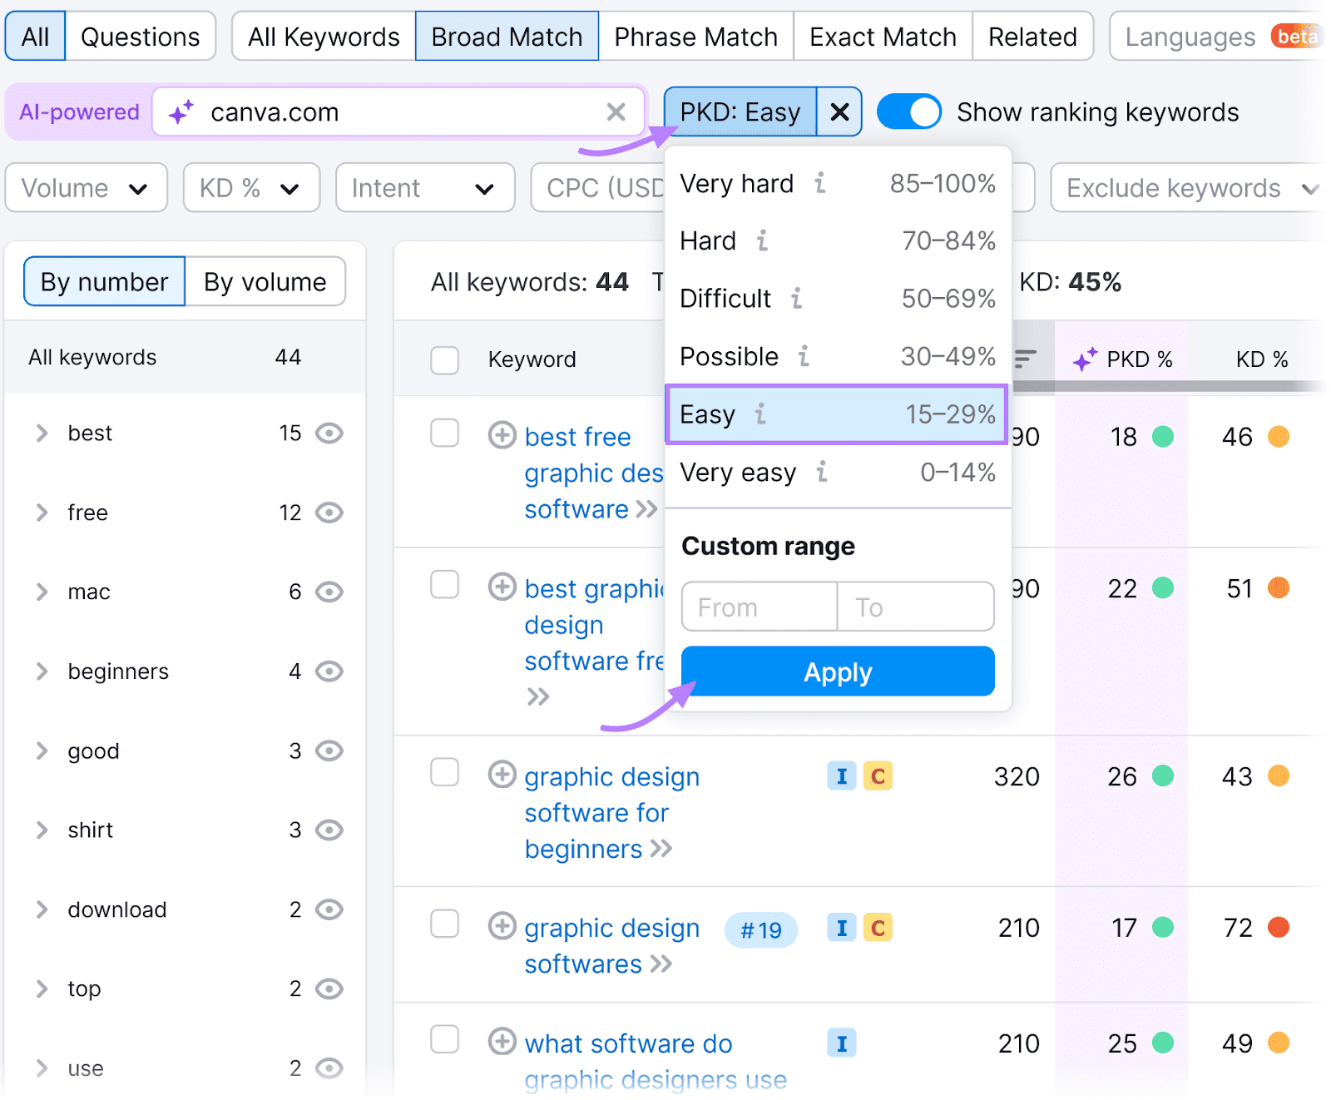This screenshot has height=1100, width=1331.
Task: Remove the PKD: Easy filter using its X icon
Action: coord(839,111)
